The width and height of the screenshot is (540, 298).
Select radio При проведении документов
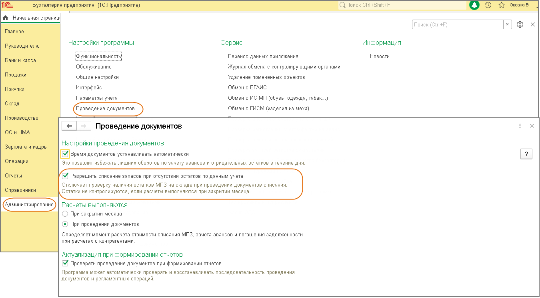coord(65,224)
